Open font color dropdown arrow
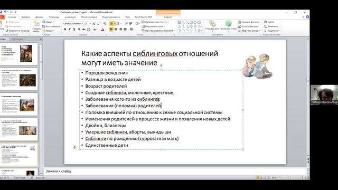 click(106, 30)
